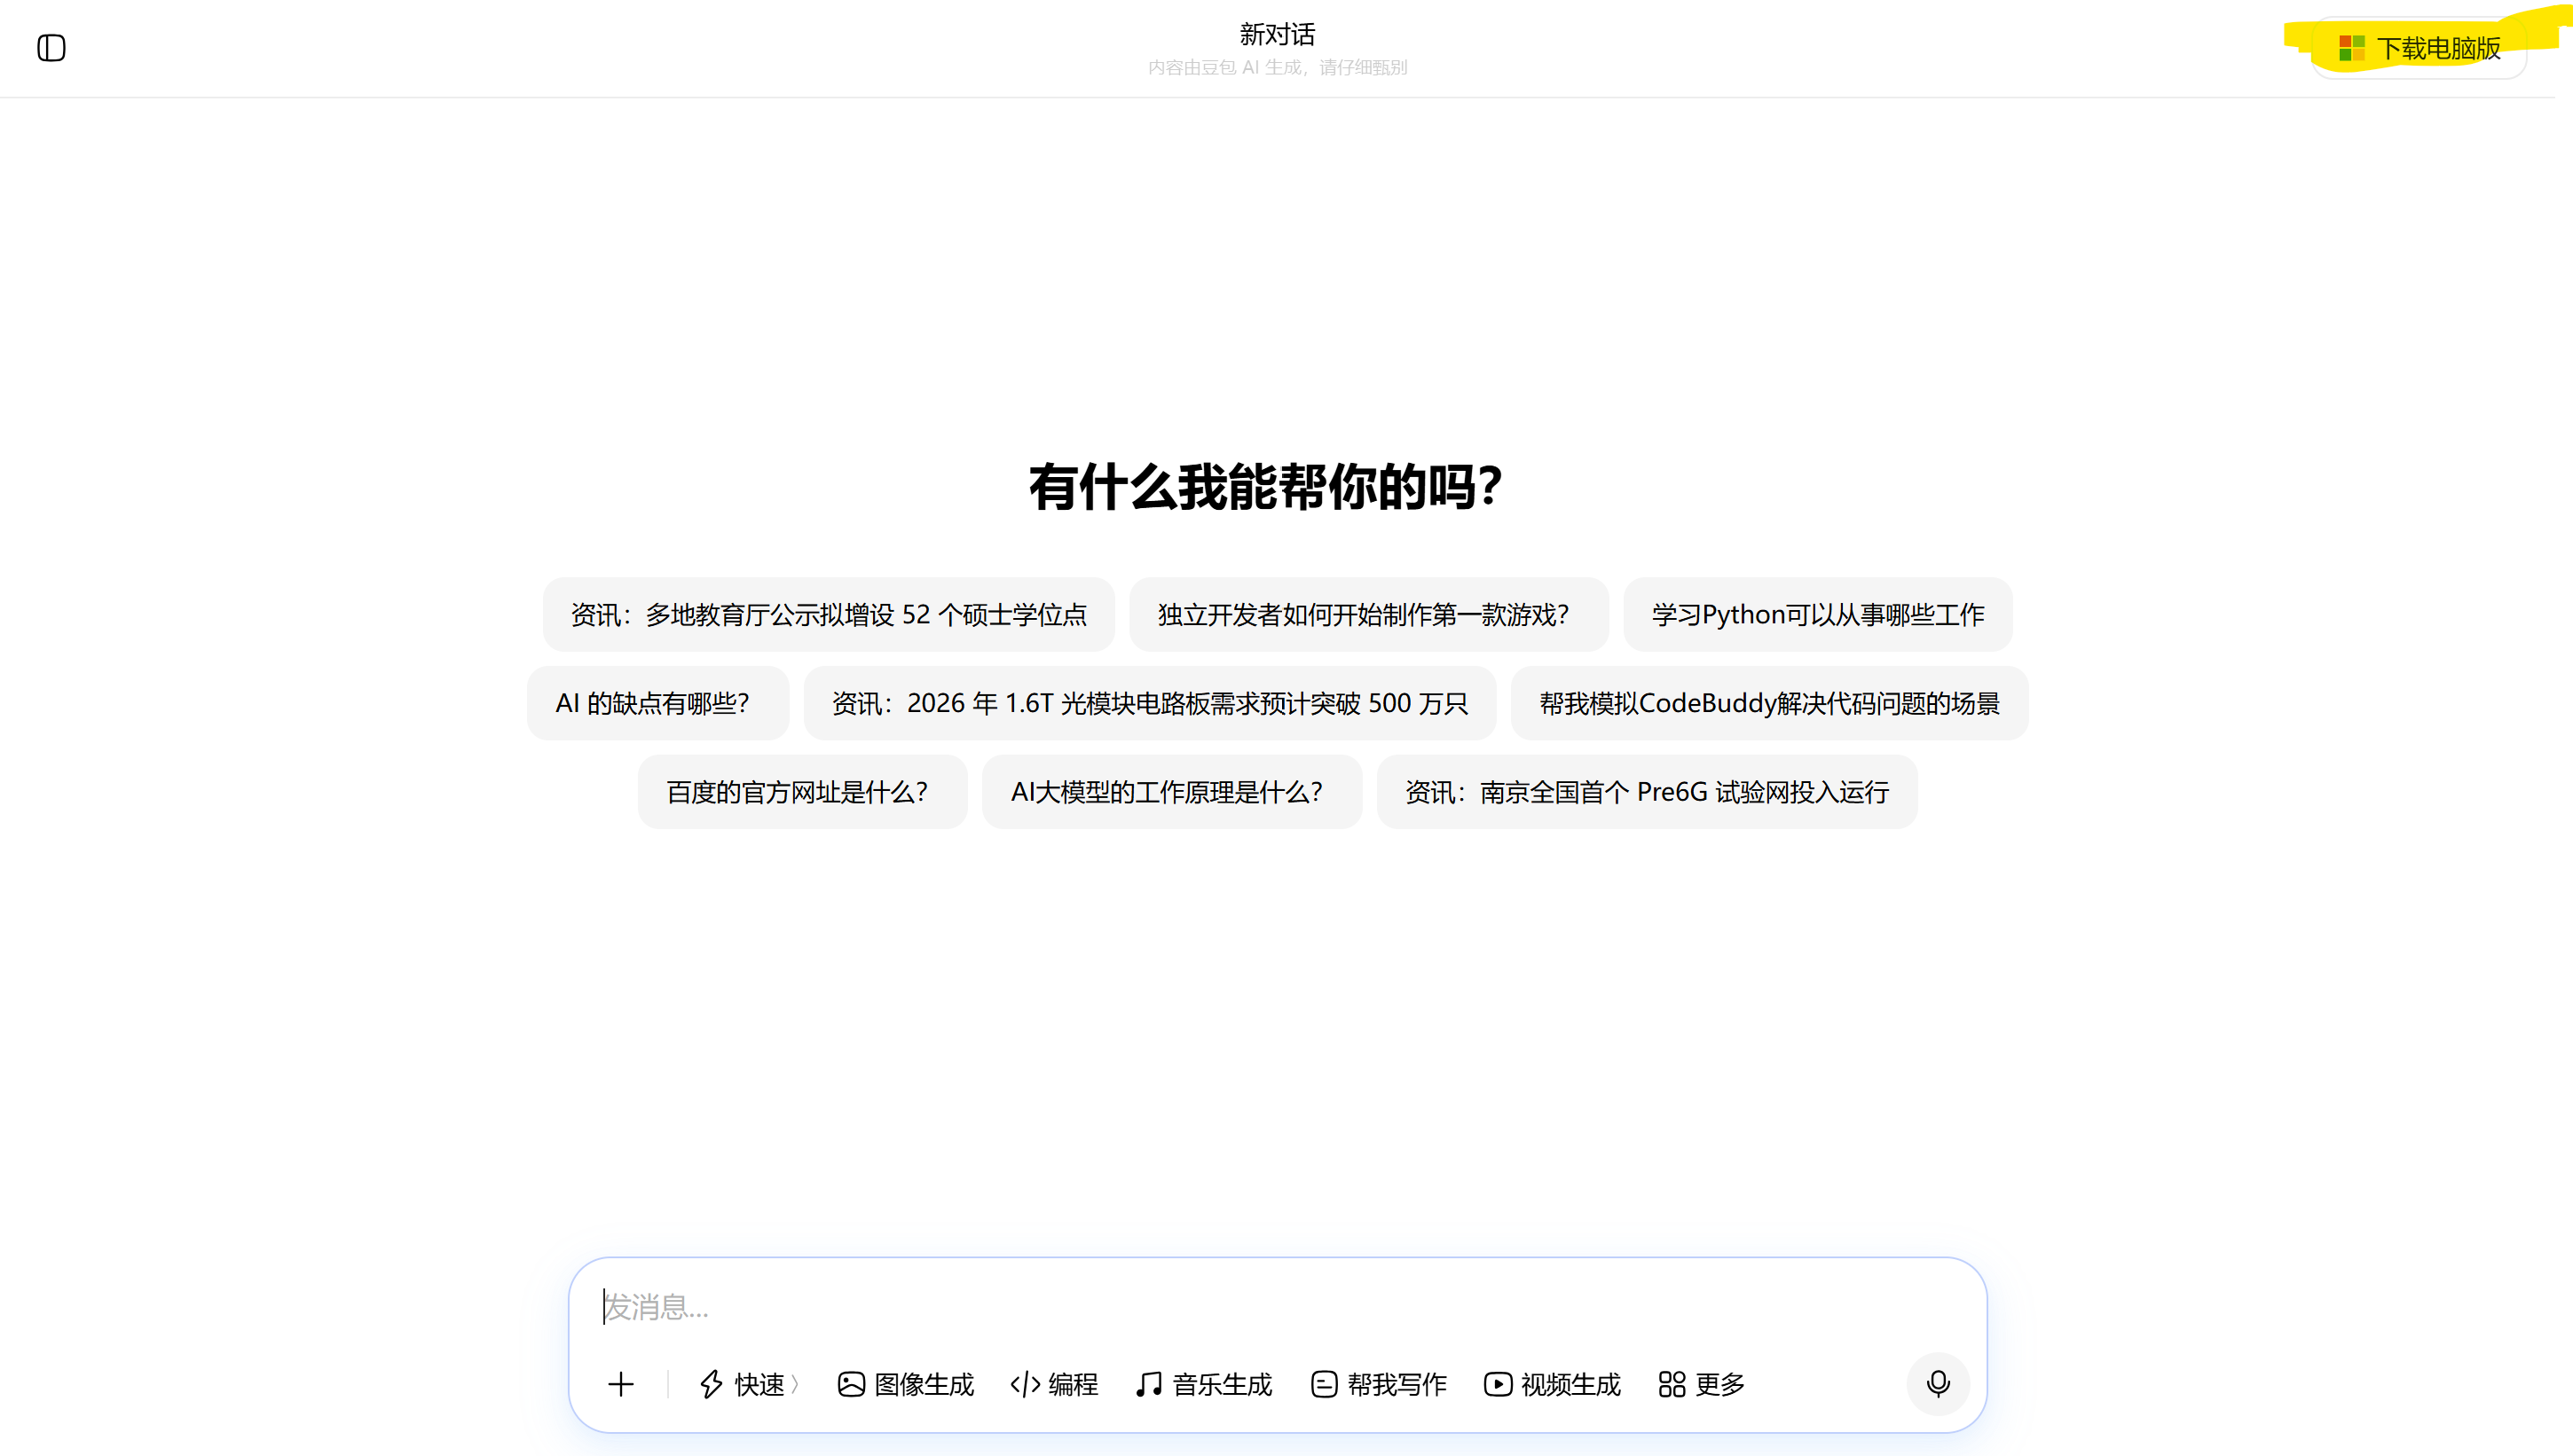Expand the 更多 more tools menu
Image resolution: width=2573 pixels, height=1456 pixels.
tap(1702, 1384)
